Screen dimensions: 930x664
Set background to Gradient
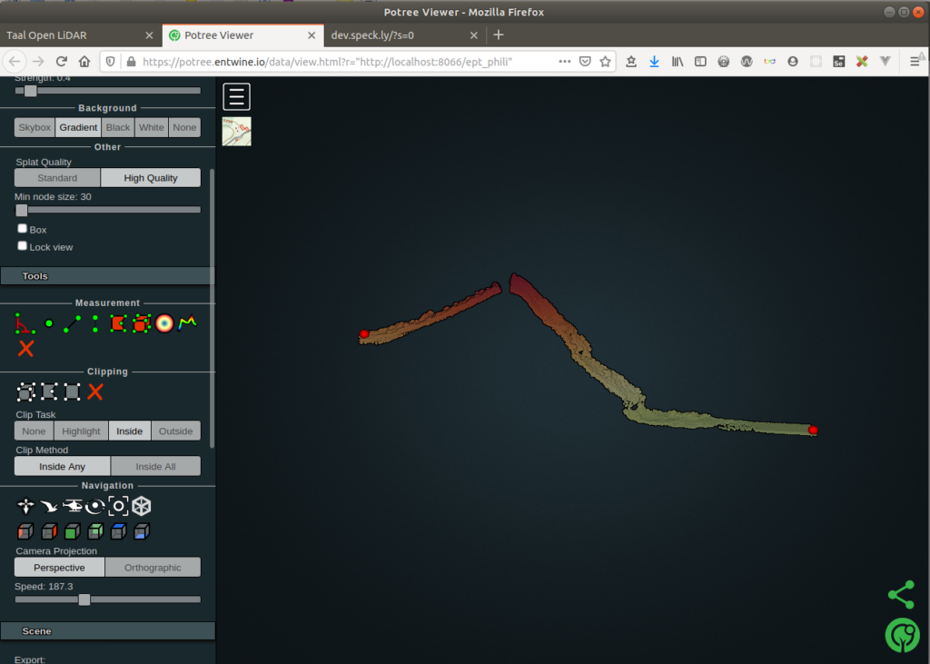click(x=78, y=127)
